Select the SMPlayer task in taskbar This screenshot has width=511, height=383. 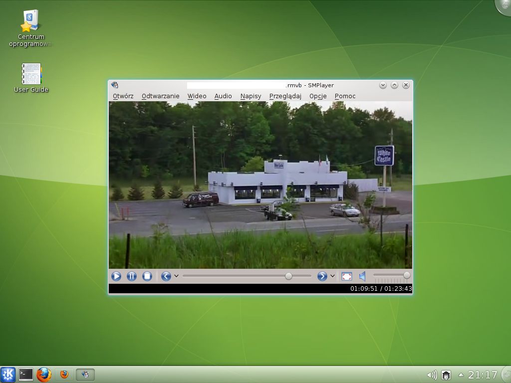[85, 375]
